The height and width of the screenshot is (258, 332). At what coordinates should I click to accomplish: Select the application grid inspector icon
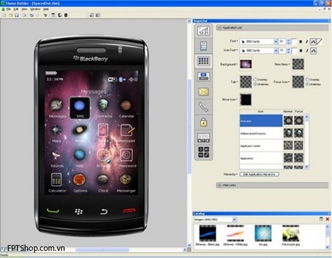tap(203, 61)
